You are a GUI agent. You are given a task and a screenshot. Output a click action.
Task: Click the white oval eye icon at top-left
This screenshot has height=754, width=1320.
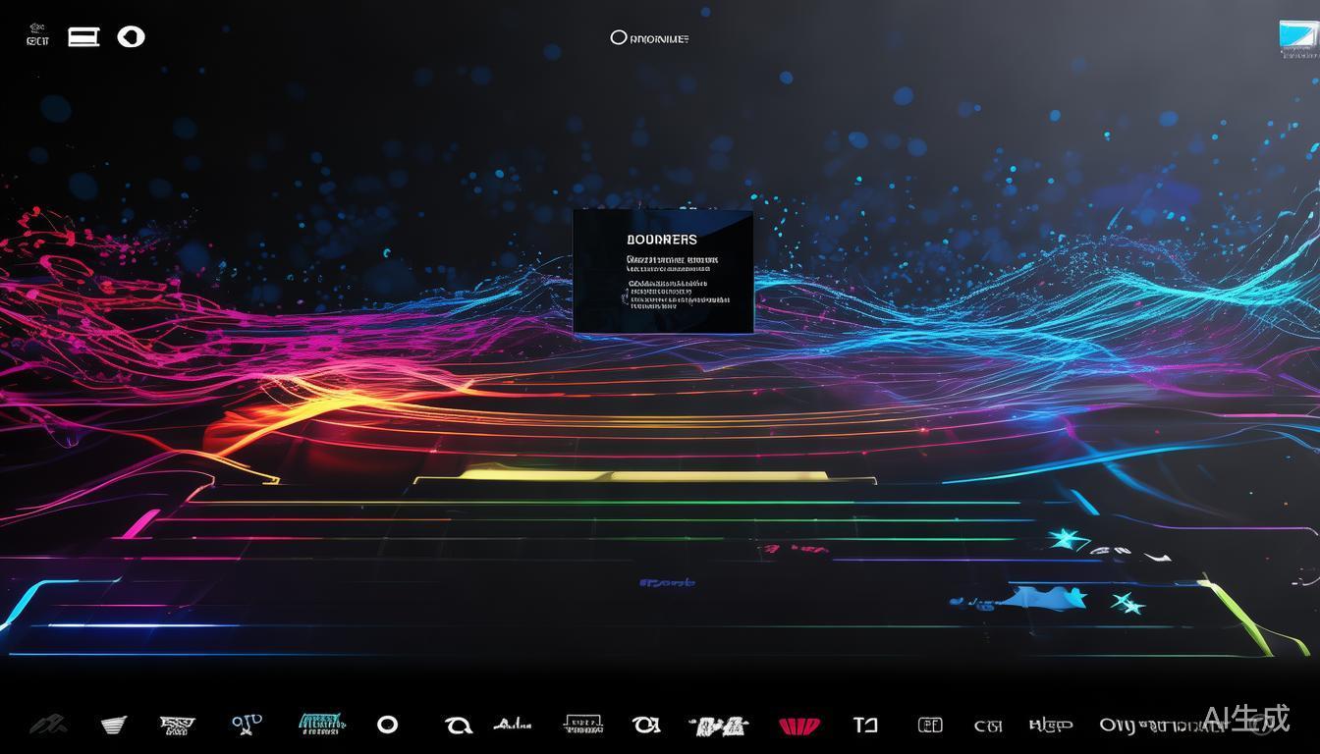pyautogui.click(x=131, y=37)
